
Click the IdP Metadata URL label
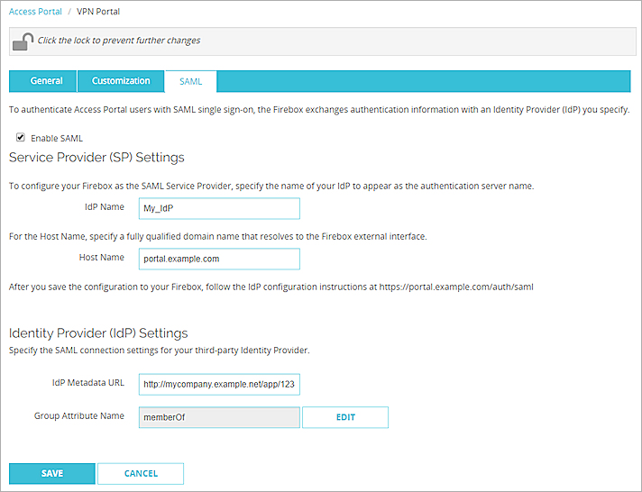click(x=87, y=383)
